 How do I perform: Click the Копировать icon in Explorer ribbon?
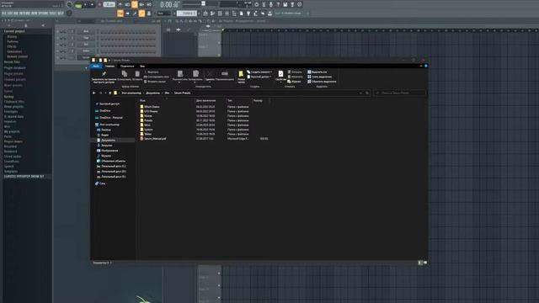click(125, 74)
